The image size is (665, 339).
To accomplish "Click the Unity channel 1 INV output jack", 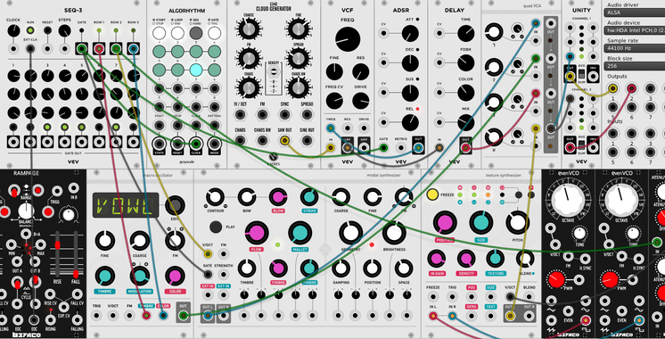I will pos(593,77).
